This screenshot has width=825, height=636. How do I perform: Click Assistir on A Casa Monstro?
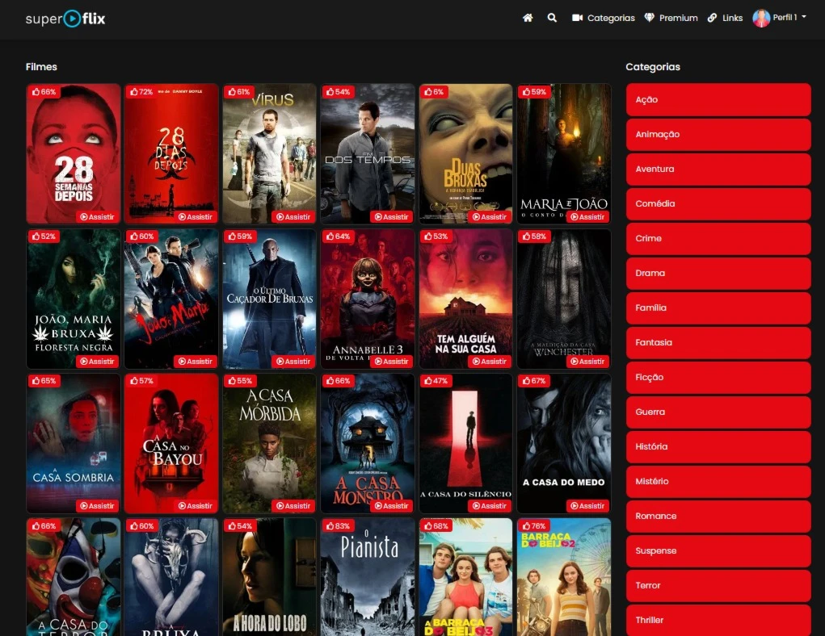tap(391, 505)
